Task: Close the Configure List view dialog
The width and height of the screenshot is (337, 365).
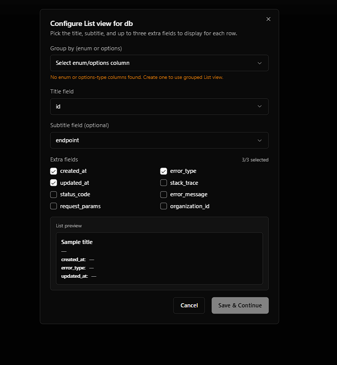Action: pos(268,19)
